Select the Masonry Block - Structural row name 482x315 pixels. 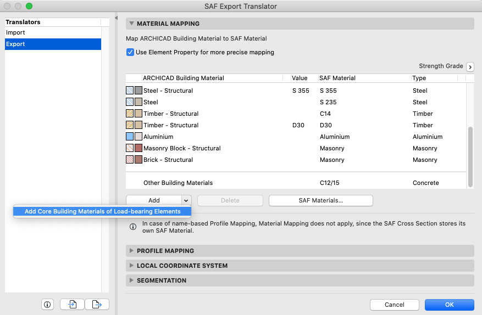pyautogui.click(x=182, y=148)
